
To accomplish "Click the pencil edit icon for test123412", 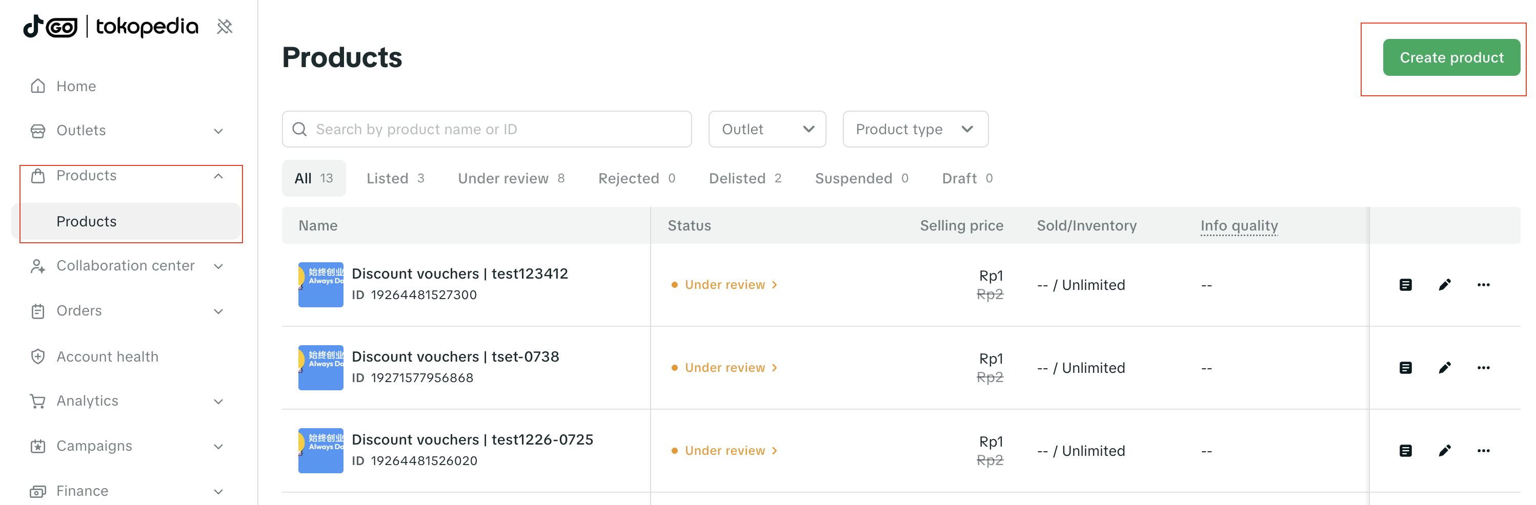I will click(1444, 285).
